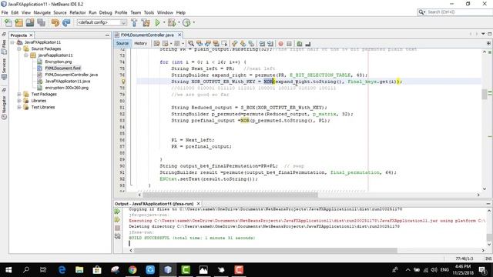This screenshot has width=493, height=277.
Task: Click the Build Project hammer icon
Action: click(134, 22)
